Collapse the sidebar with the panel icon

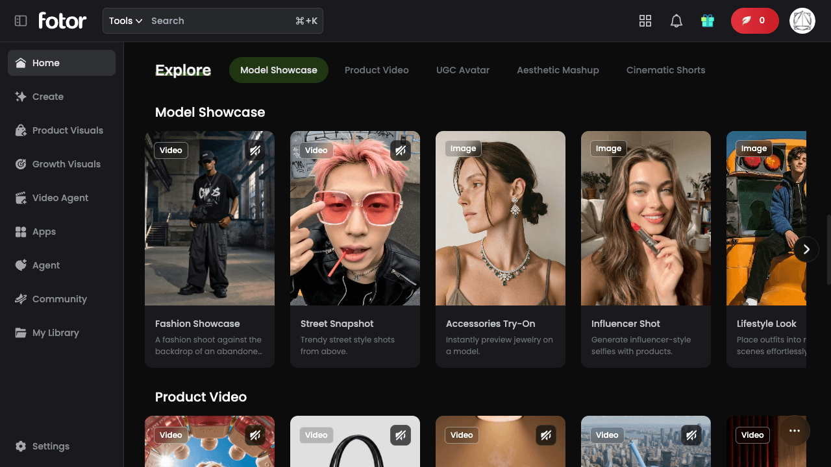pyautogui.click(x=21, y=21)
